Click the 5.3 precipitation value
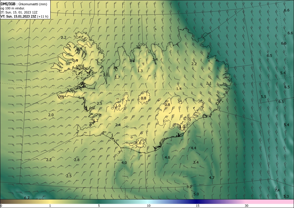294x208 pixels. tap(286, 196)
